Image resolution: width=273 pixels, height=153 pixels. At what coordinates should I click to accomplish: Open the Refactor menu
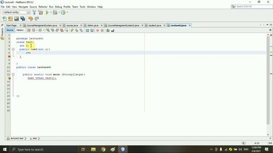pos(43,7)
